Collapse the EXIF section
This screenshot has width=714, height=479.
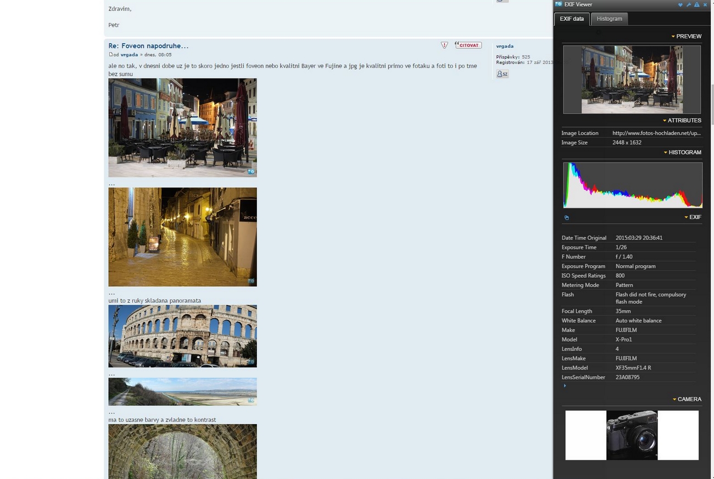(693, 217)
